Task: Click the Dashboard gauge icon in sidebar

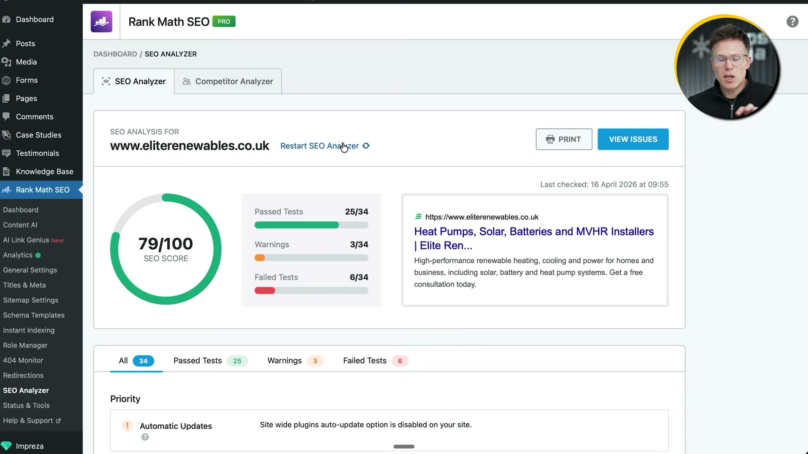Action: pos(6,19)
